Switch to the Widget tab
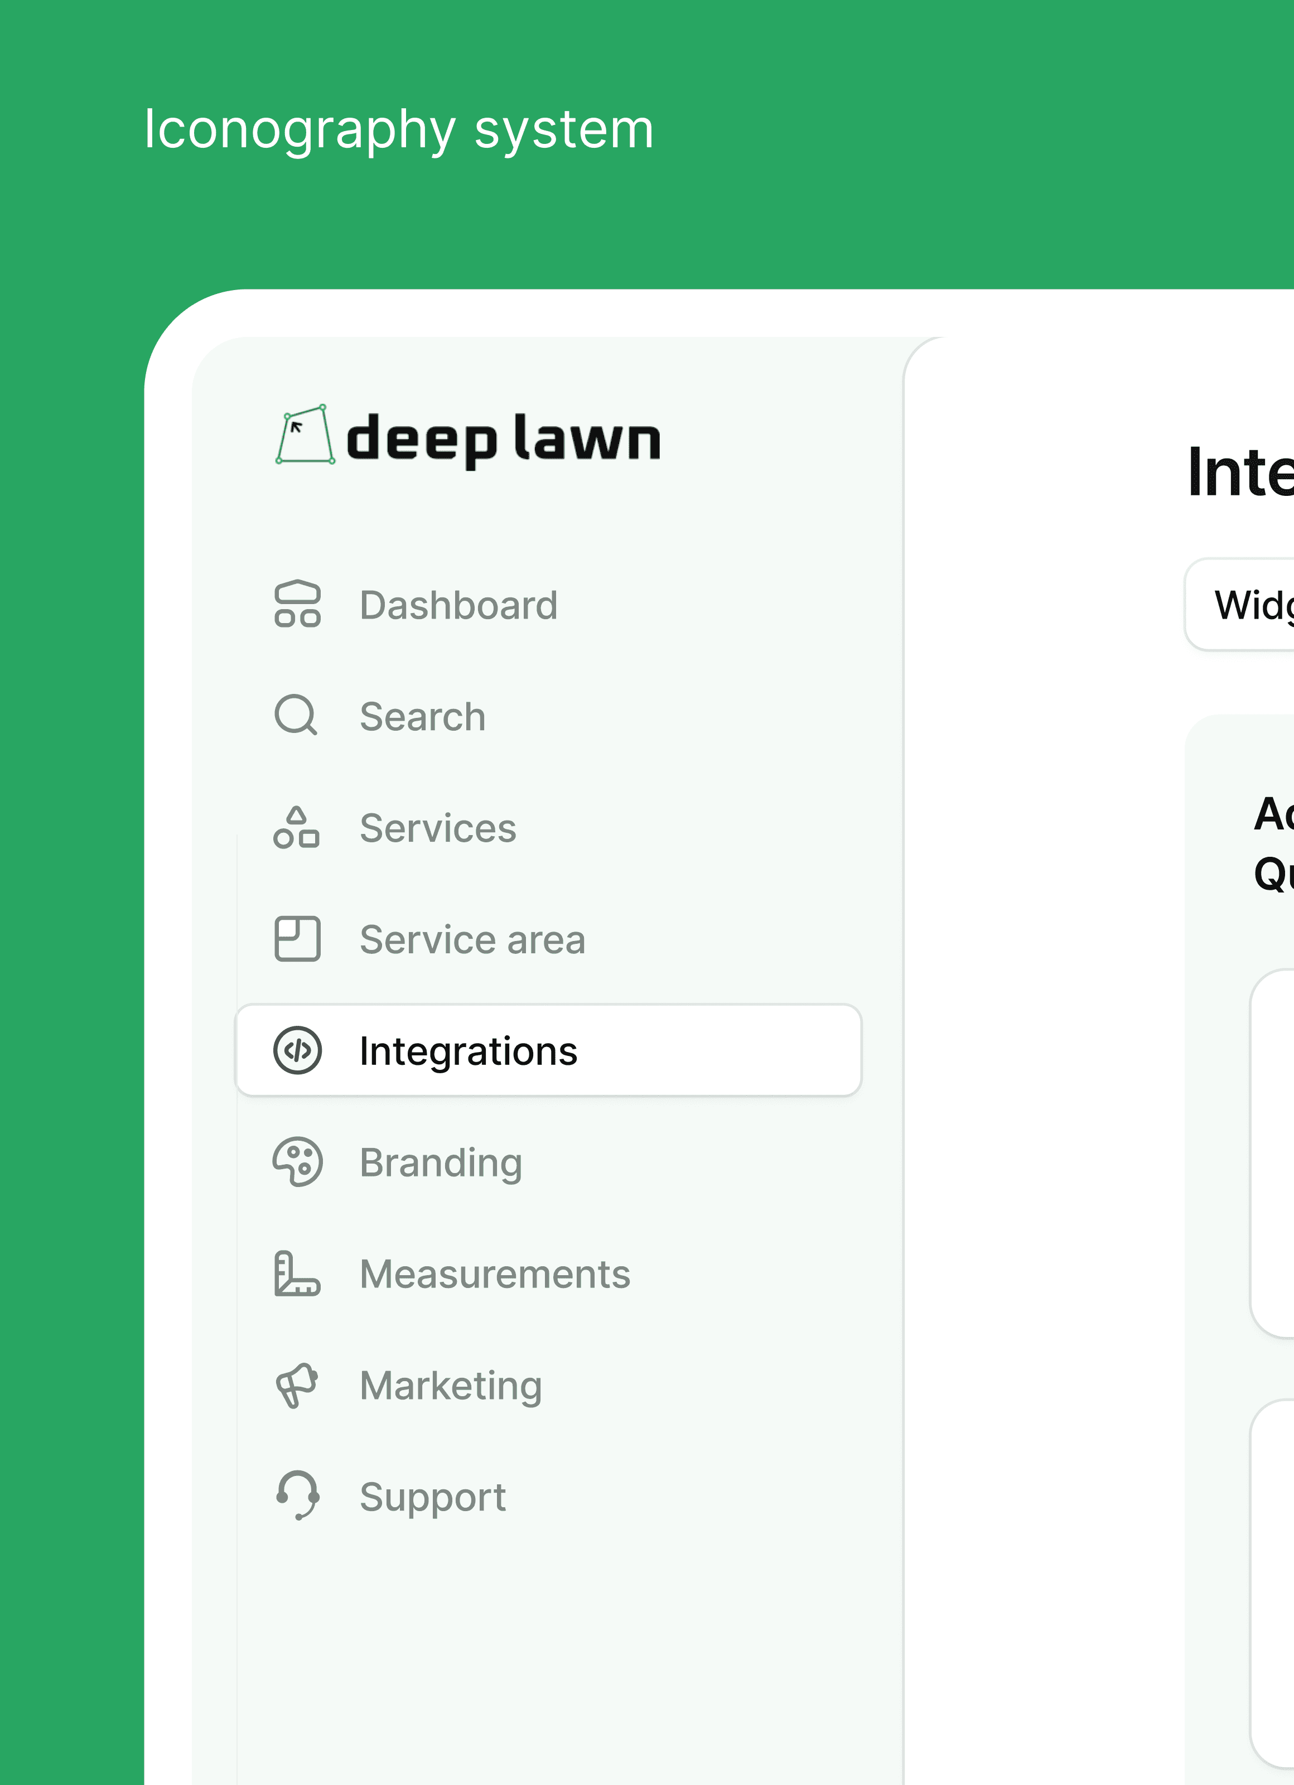Viewport: 1294px width, 1785px height. coord(1252,605)
